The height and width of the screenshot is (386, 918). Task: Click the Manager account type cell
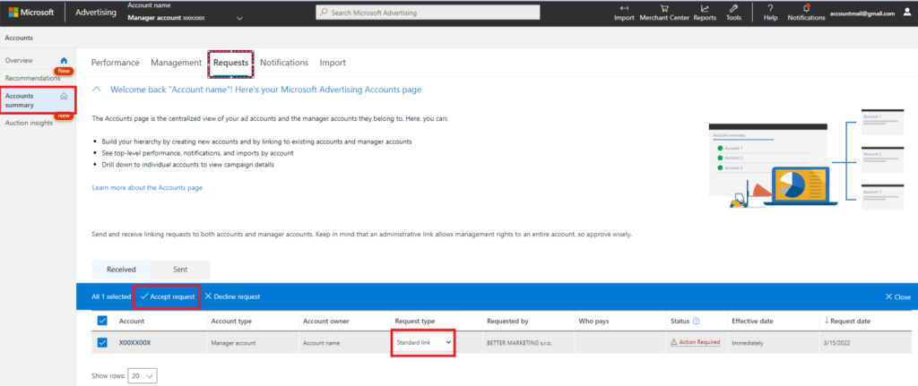[234, 343]
